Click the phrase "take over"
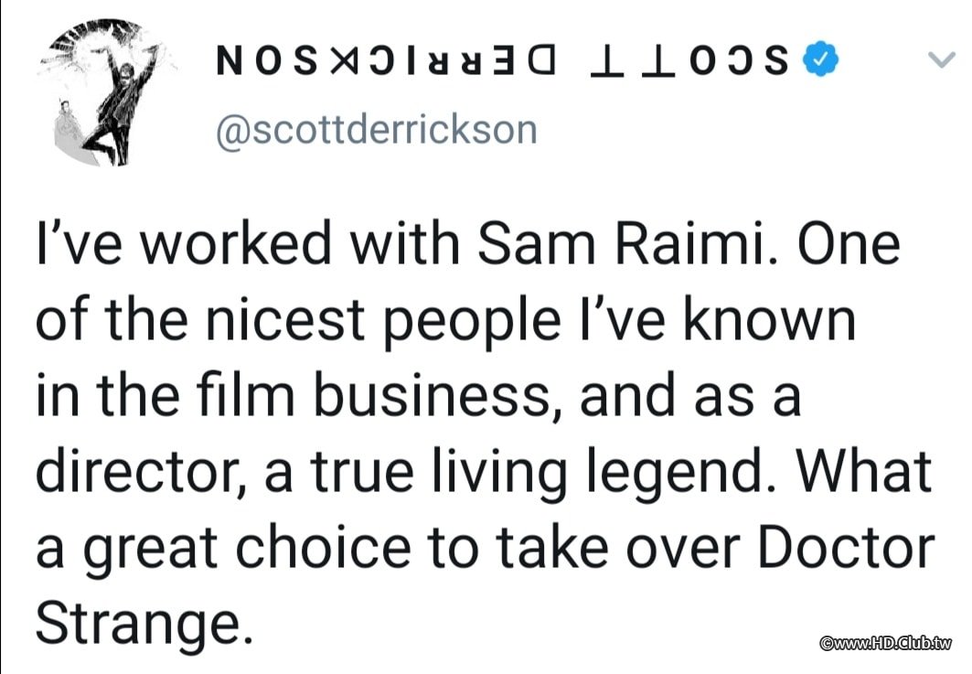 pos(618,547)
